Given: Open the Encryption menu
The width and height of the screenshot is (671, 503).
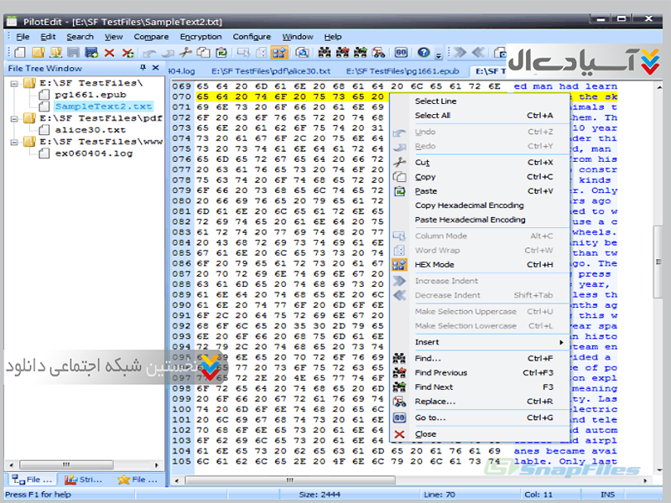Looking at the screenshot, I should coord(200,37).
